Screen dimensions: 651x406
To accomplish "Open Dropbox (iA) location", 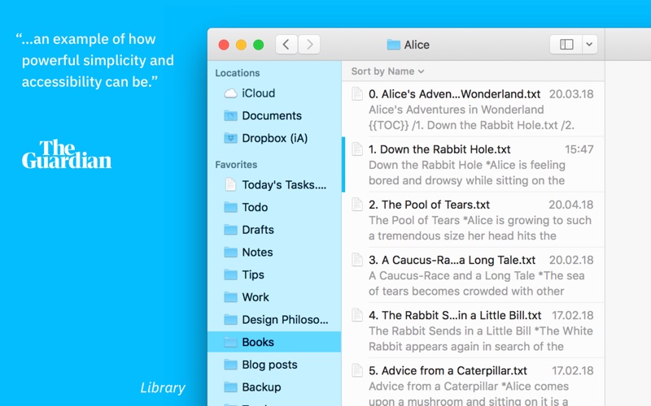I will click(x=274, y=138).
